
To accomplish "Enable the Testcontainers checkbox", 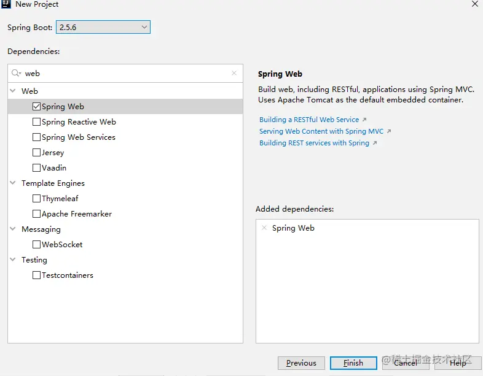I will [36, 275].
